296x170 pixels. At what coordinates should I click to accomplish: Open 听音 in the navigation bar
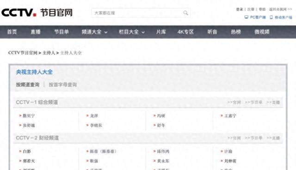[212, 32]
